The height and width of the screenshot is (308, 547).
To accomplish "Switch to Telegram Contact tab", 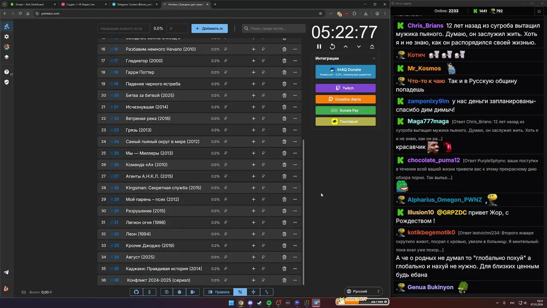I will 135,4.
